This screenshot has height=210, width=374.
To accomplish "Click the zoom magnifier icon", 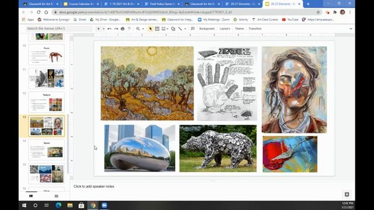I will 138,29.
